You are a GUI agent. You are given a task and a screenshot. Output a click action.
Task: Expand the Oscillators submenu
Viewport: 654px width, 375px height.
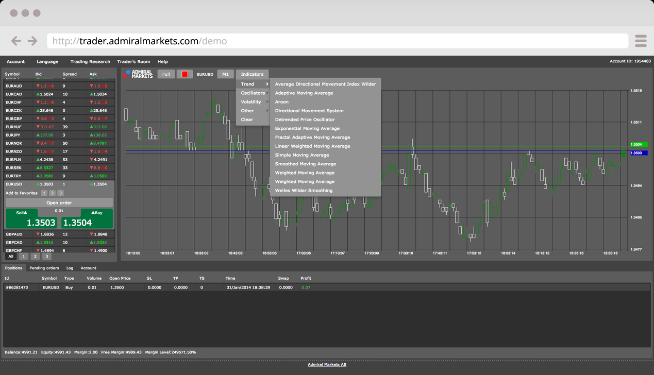[253, 93]
